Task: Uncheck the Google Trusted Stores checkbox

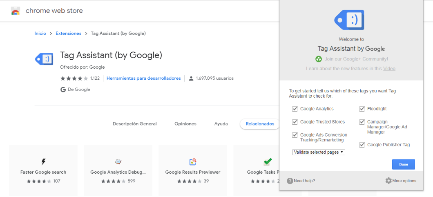Action: click(x=295, y=122)
